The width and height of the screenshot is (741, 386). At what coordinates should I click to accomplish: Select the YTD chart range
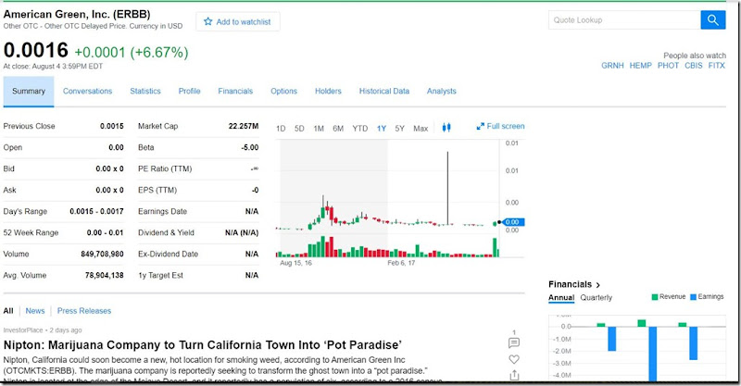pos(359,129)
